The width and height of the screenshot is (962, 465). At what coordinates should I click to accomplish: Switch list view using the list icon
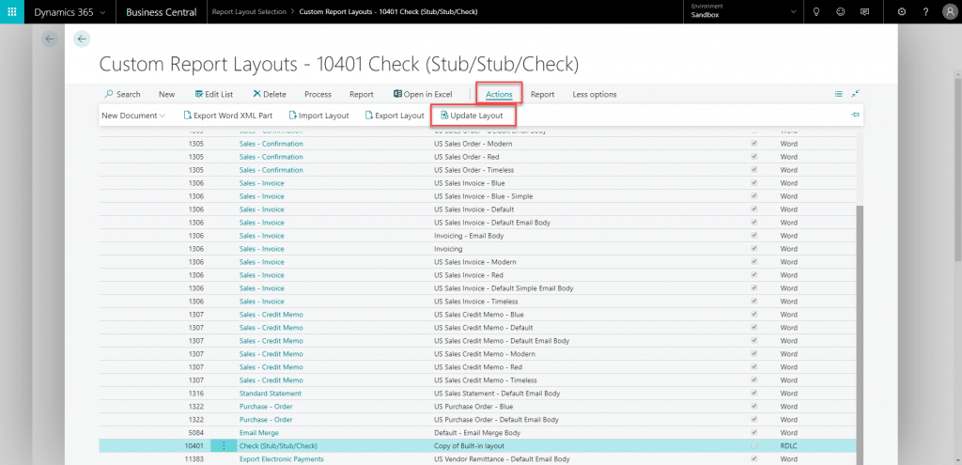(x=838, y=94)
